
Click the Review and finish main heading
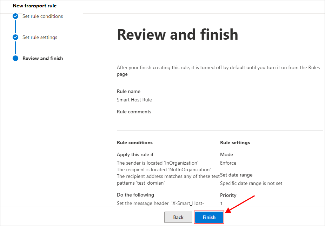coord(177,35)
